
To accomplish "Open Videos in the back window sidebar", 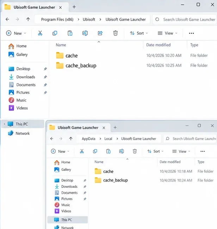I will 22,108.
